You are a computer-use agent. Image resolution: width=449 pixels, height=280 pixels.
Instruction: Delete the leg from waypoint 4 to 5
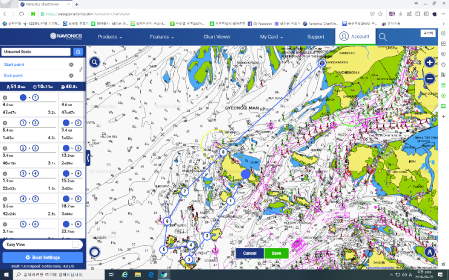[x=5, y=199]
